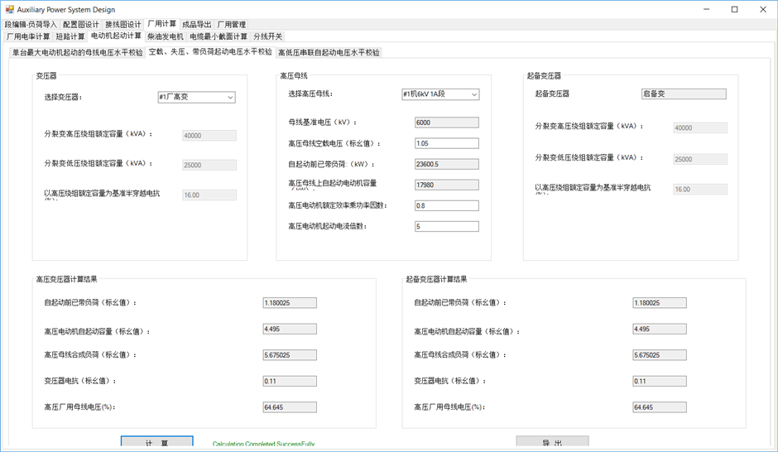Select 单台最大电动机起动的母线电压水平校验 tab
The width and height of the screenshot is (778, 452).
click(78, 52)
